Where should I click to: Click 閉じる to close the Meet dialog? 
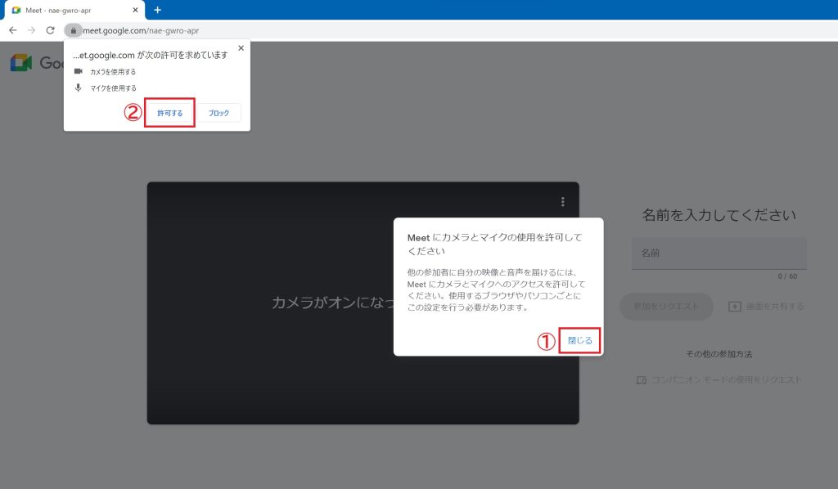[x=580, y=341]
